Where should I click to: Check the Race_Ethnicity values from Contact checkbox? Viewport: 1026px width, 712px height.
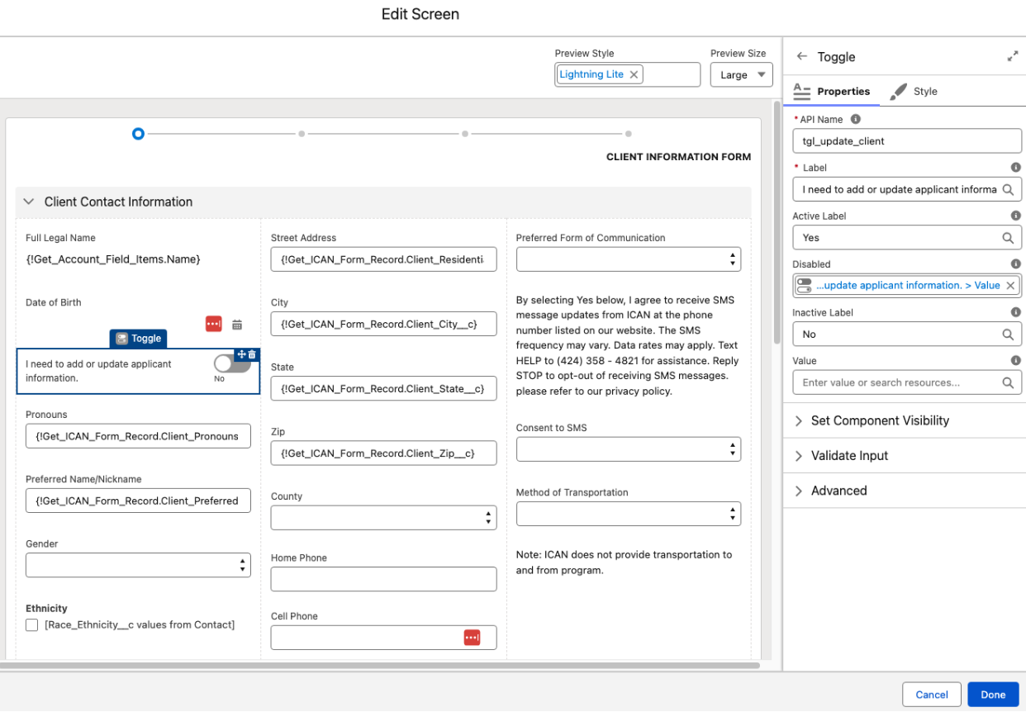pos(31,625)
